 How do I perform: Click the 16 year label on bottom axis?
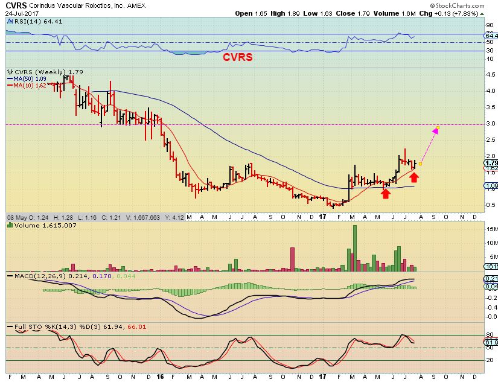coord(160,377)
